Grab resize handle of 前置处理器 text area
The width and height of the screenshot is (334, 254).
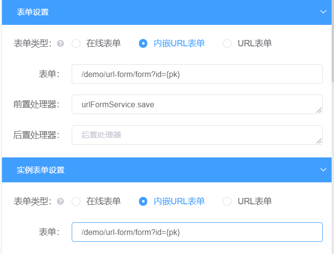click(319, 111)
